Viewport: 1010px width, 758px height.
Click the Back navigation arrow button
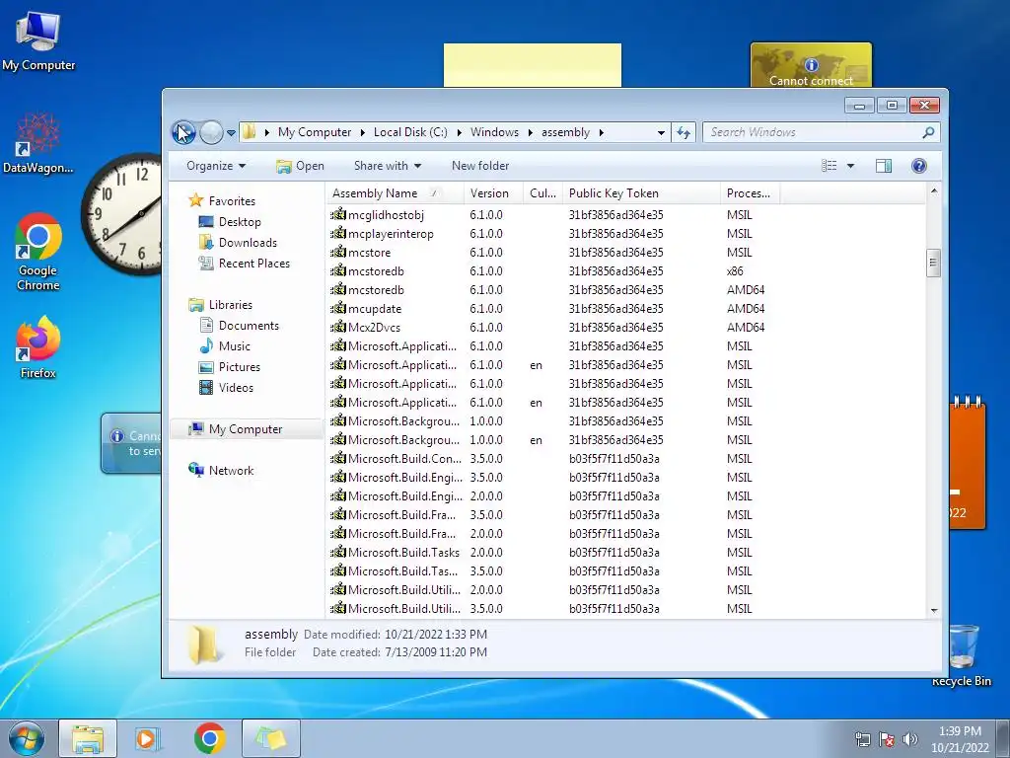click(183, 133)
